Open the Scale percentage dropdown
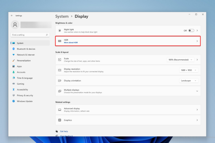 point(180,59)
